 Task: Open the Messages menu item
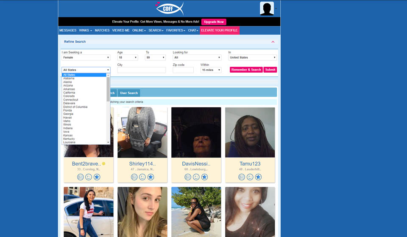[68, 30]
